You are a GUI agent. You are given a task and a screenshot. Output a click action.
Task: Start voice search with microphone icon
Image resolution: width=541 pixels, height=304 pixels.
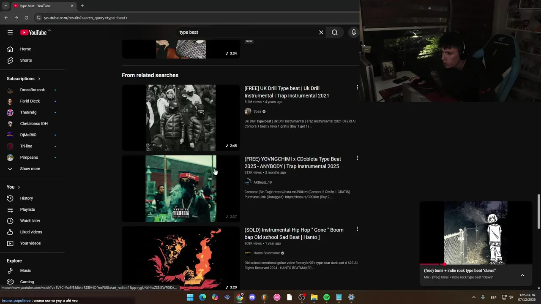pyautogui.click(x=354, y=33)
